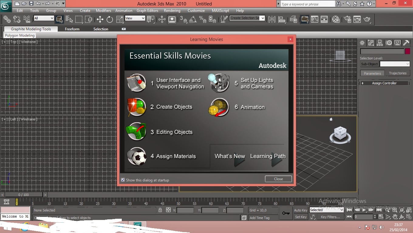The image size is (413, 233).
Task: Open the What's New link
Action: (230, 156)
